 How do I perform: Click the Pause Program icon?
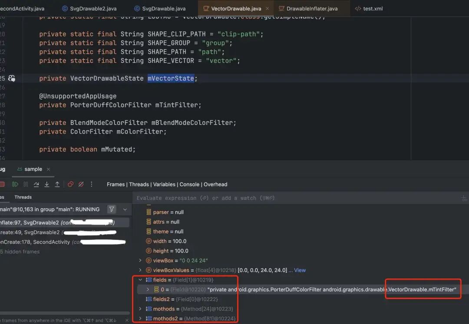[26, 184]
